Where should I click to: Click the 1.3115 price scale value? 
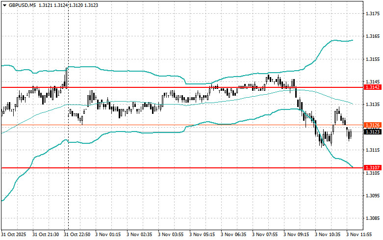(373, 150)
